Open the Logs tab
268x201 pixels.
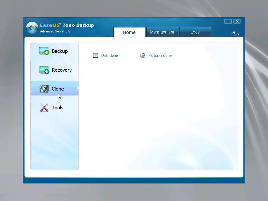(x=195, y=32)
